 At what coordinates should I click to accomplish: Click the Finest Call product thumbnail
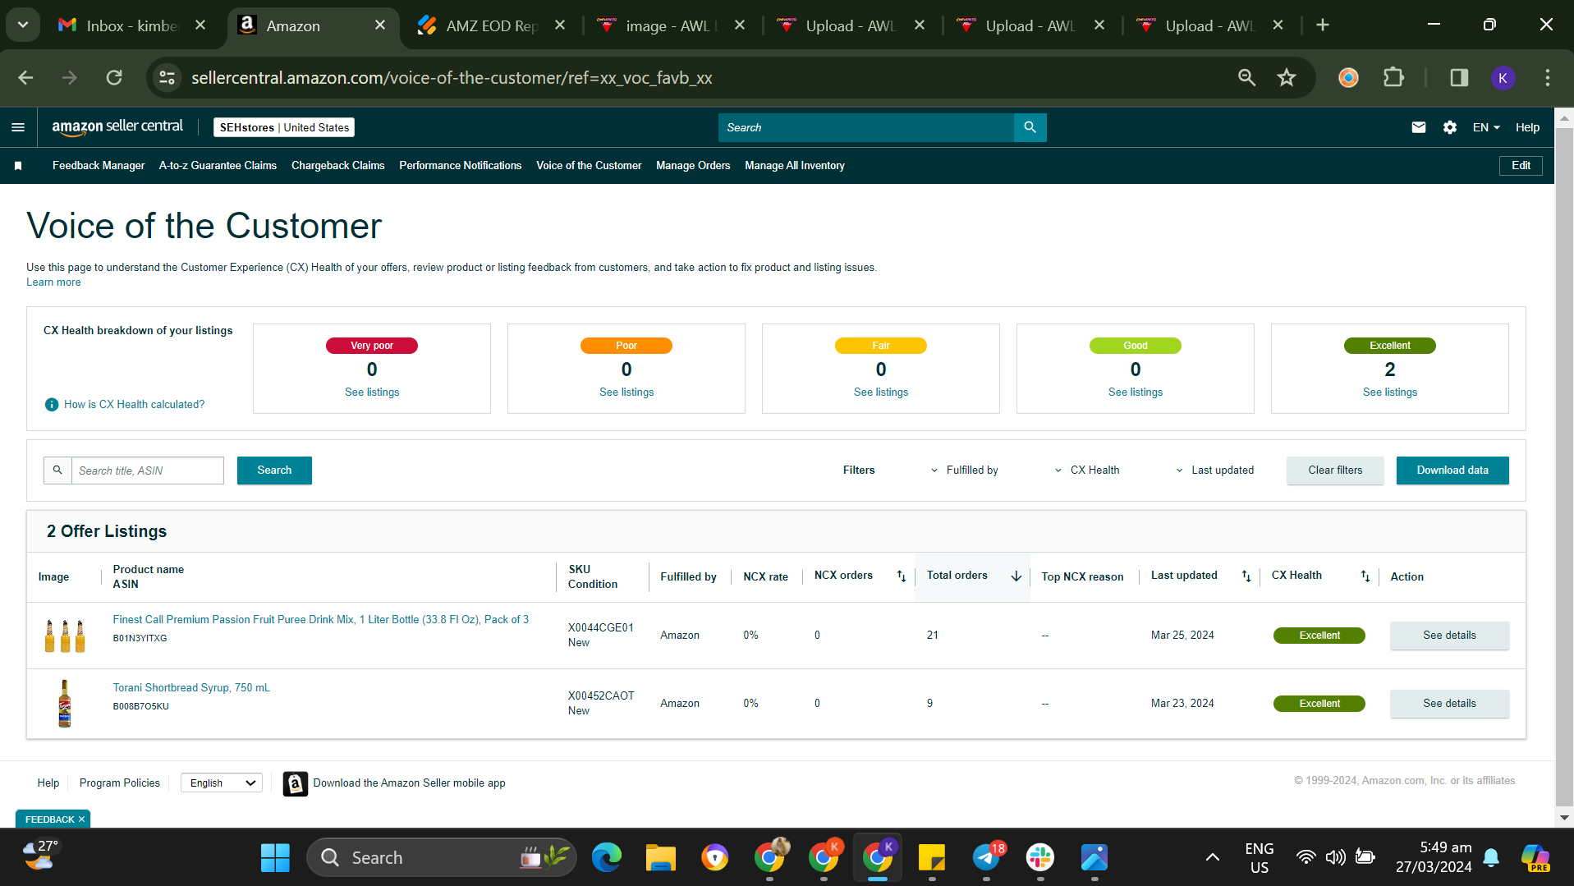[x=65, y=636]
